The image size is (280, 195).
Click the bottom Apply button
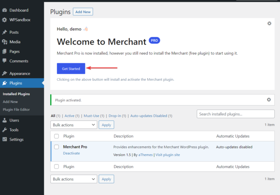click(106, 179)
